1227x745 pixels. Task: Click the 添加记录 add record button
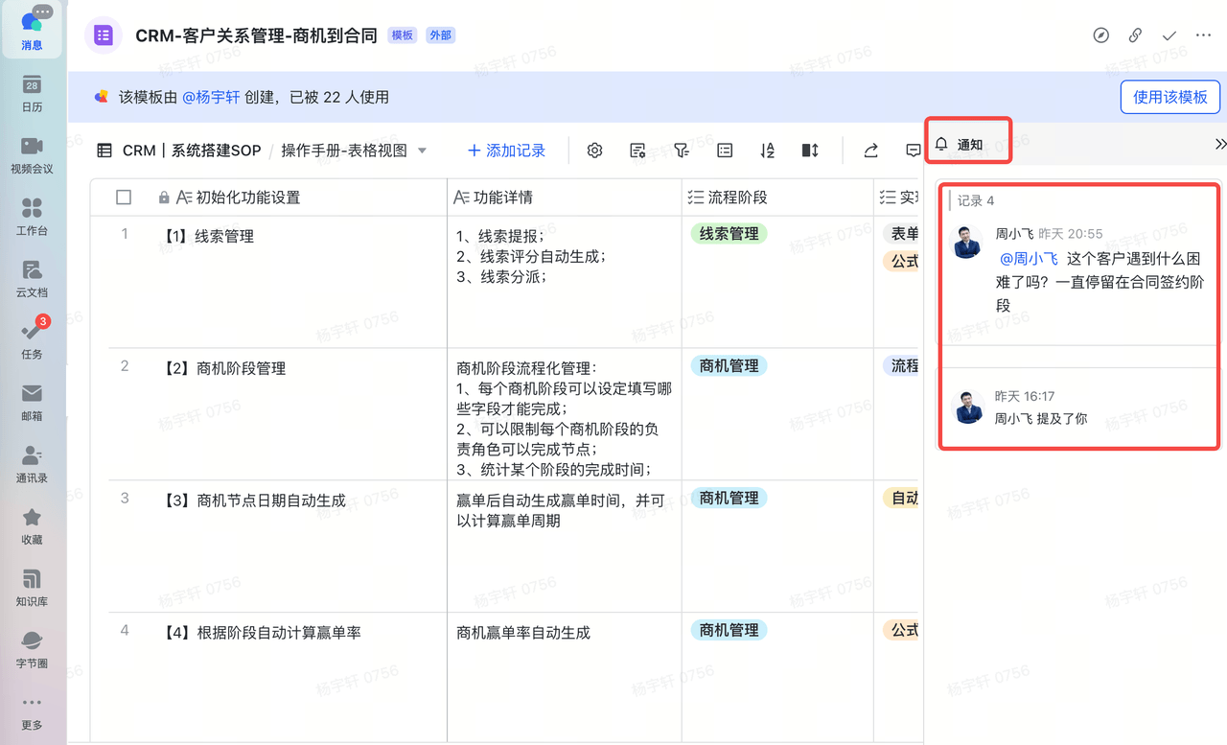coord(506,151)
